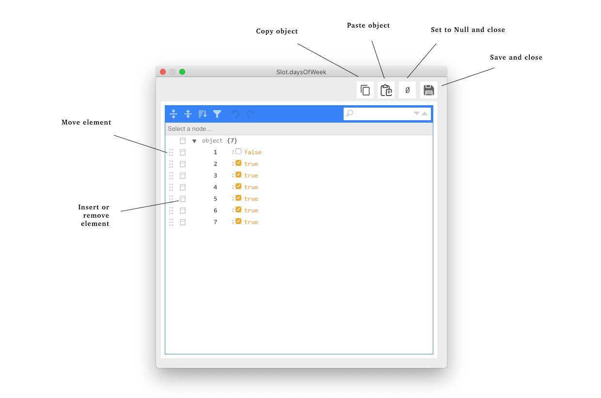Click the key label '1'
Viewport: 601px width, 398px height.
point(216,152)
